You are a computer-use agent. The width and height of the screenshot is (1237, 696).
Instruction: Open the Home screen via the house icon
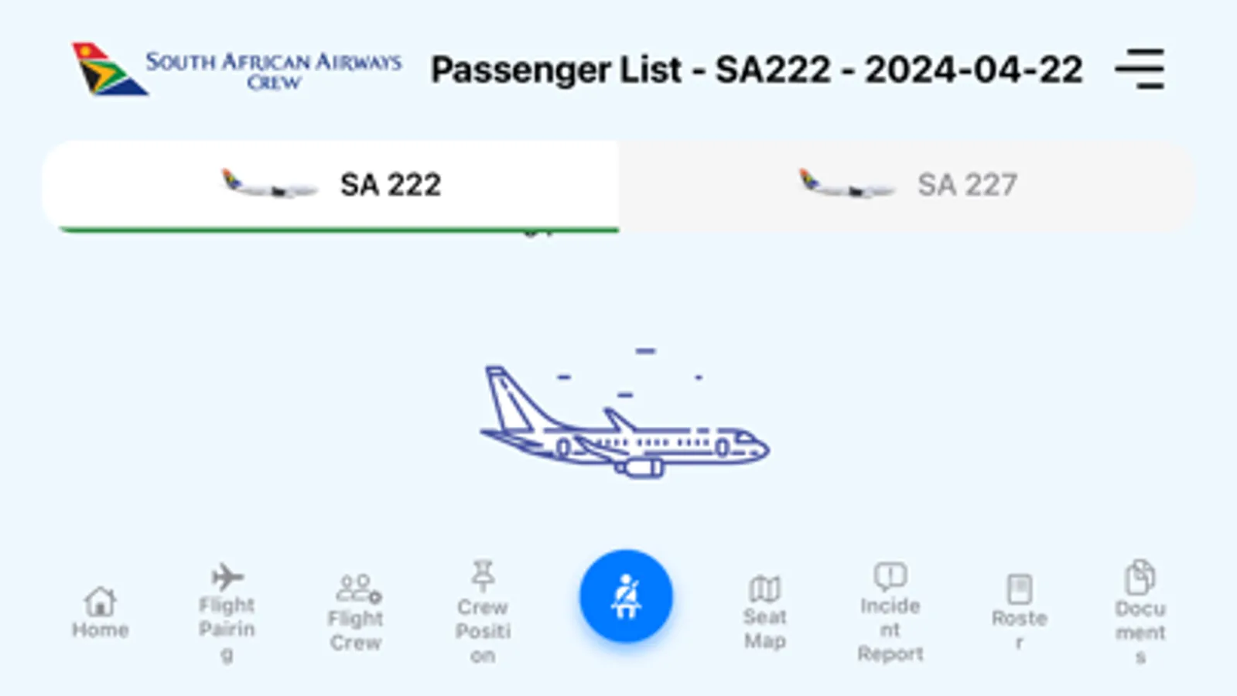[99, 599]
